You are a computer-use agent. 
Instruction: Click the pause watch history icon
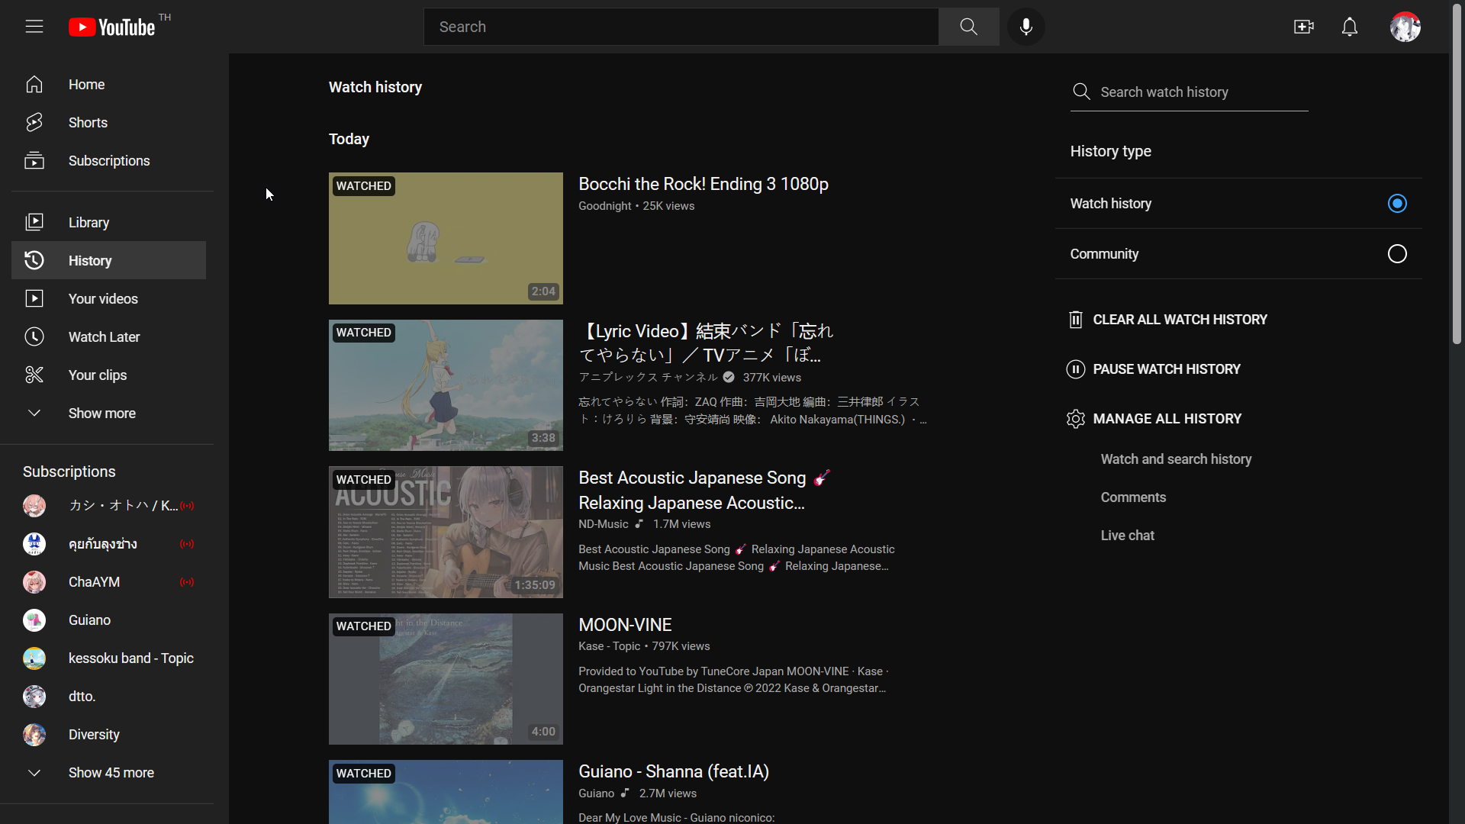click(1075, 369)
